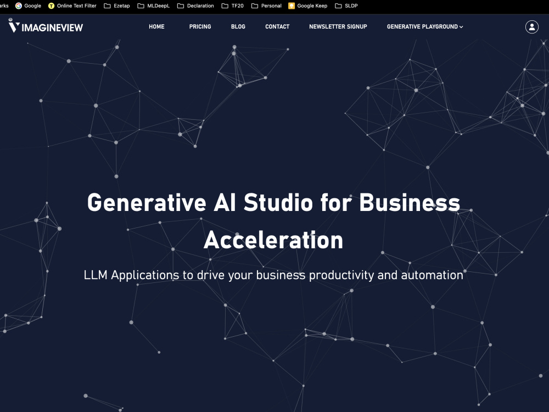Click the Generative Playground chevron arrow
This screenshot has width=549, height=412.
tap(462, 26)
